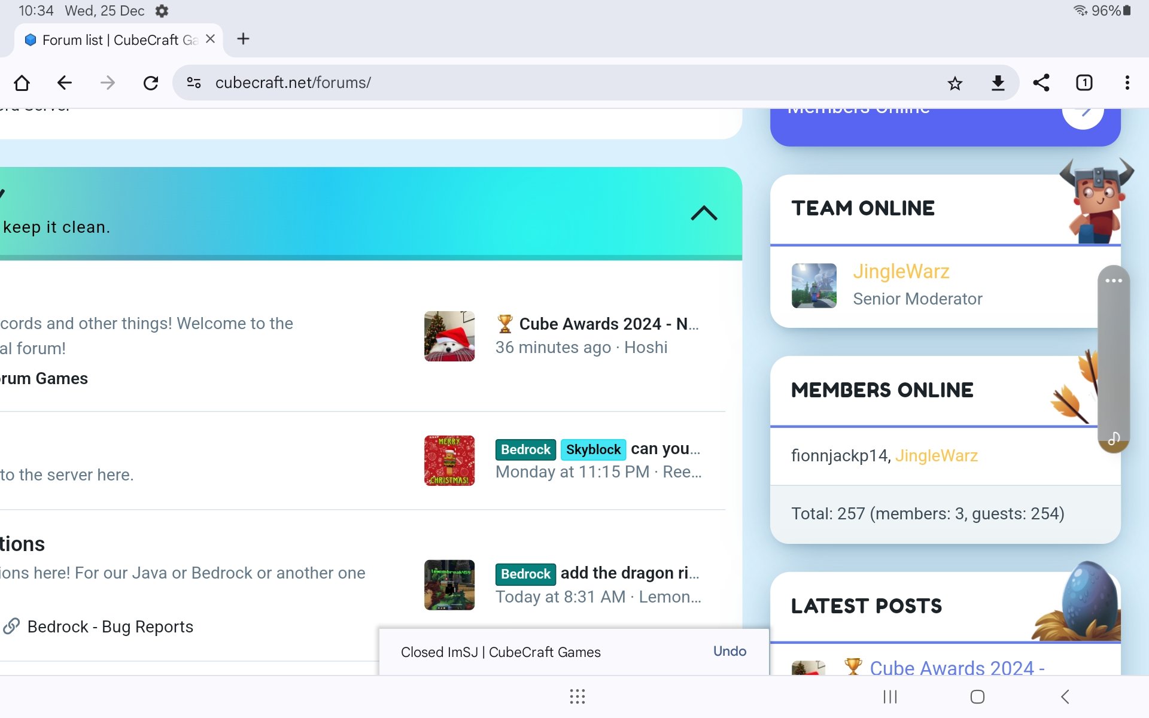Open site info icon in address bar
The width and height of the screenshot is (1149, 718).
click(194, 83)
